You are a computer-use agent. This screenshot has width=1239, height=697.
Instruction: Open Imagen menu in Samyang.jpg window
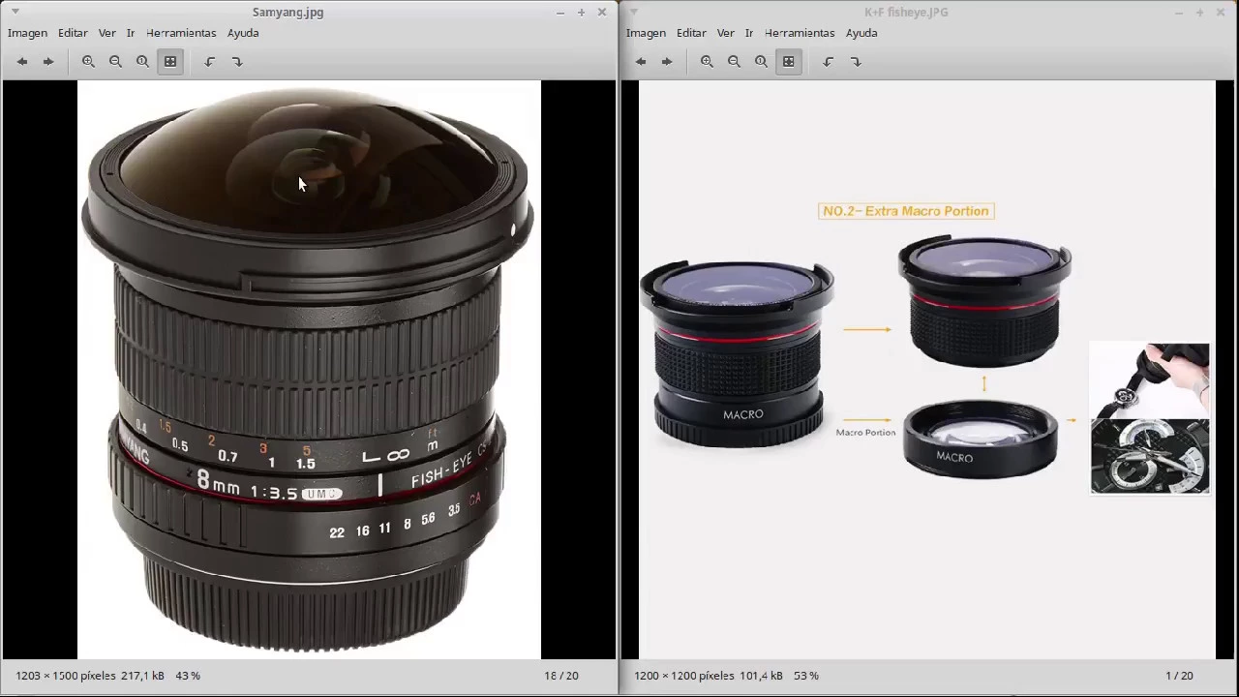coord(27,33)
